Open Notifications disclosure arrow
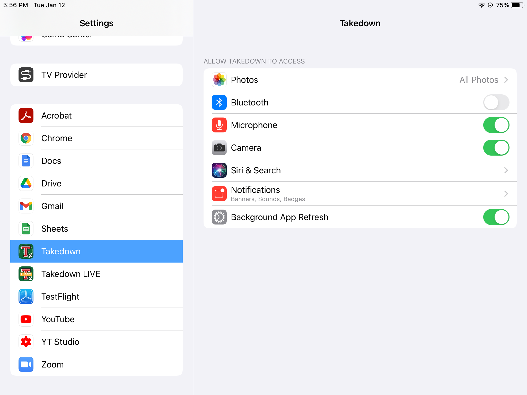The width and height of the screenshot is (527, 395). click(x=506, y=194)
